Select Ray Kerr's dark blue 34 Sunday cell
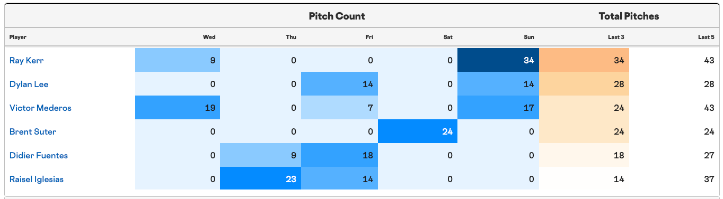723x199 pixels. click(x=498, y=60)
